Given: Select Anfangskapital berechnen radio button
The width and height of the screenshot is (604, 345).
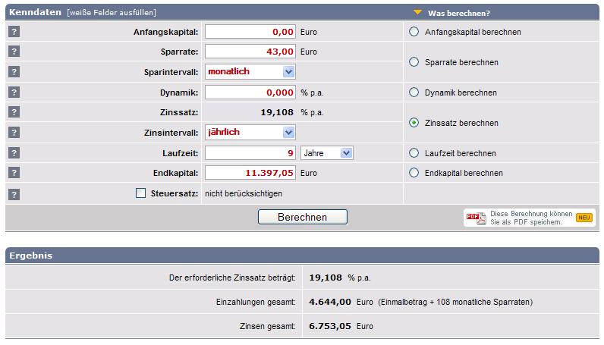Looking at the screenshot, I should 414,32.
